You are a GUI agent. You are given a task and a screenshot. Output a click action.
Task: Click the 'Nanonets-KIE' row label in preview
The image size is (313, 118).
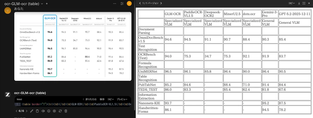(151, 103)
